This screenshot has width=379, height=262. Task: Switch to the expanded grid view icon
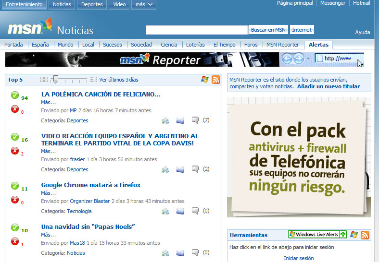(93, 80)
